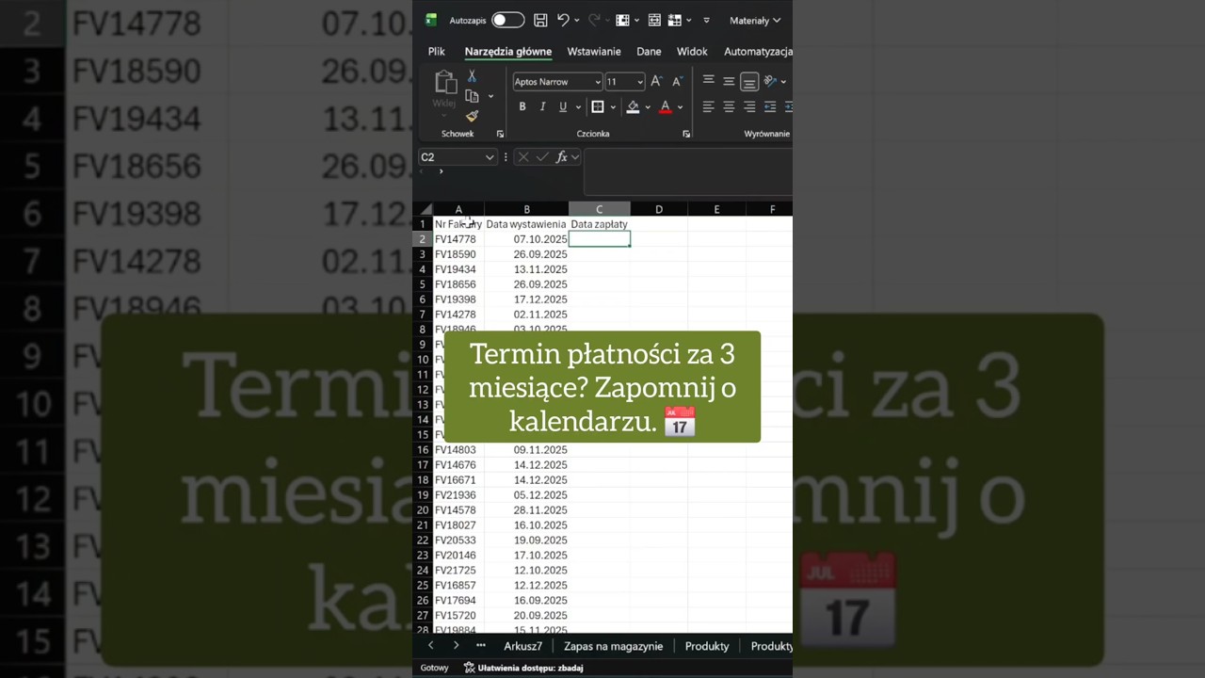Open the Plik tab

436,52
